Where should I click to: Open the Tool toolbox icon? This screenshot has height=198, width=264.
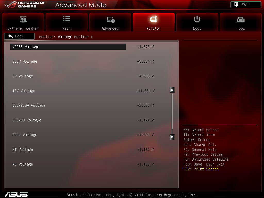(241, 20)
